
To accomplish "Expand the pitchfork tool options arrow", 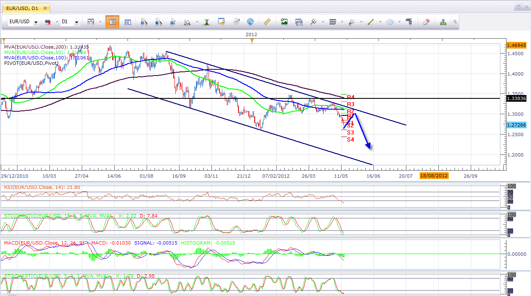I will point(322,22).
